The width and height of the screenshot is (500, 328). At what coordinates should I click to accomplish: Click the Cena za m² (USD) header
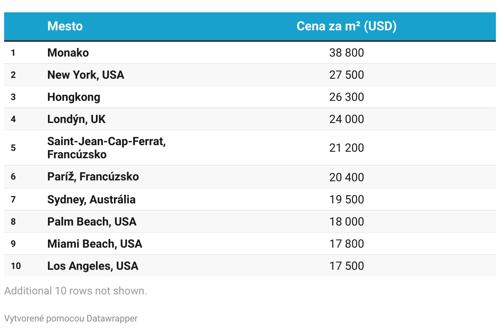346,26
